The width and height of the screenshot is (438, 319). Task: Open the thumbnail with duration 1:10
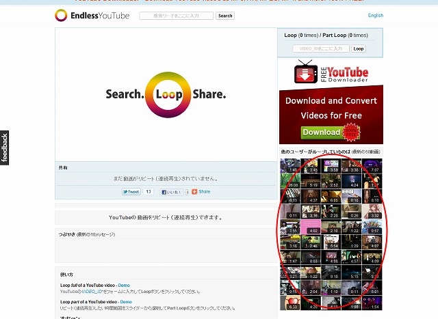[331, 288]
